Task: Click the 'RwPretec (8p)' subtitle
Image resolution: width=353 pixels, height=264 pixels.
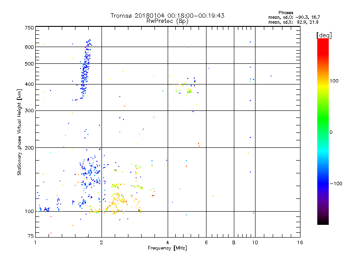Action: [x=167, y=21]
